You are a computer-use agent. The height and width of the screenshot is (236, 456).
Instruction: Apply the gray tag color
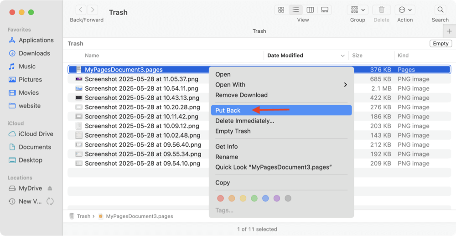point(288,199)
